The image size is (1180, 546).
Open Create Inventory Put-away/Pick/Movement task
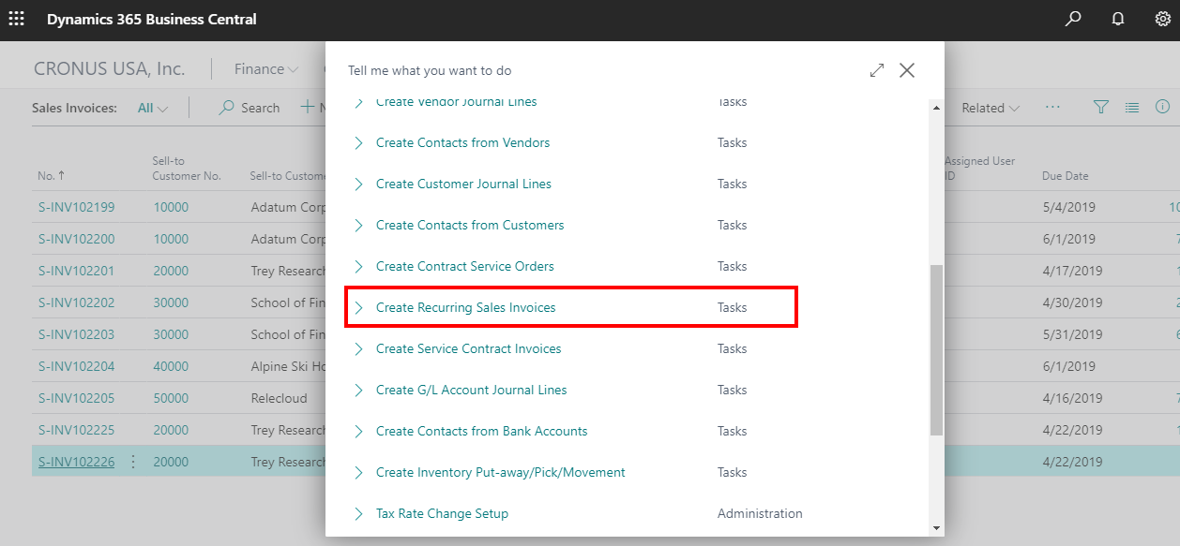[x=501, y=472]
